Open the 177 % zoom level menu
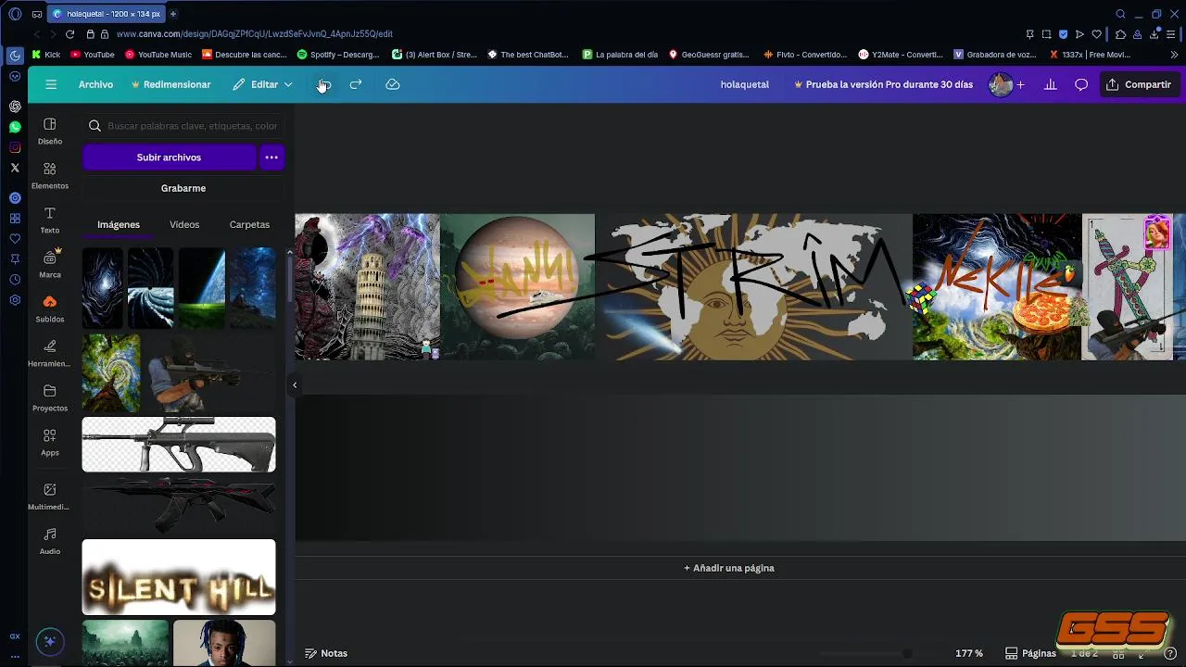 [x=969, y=653]
